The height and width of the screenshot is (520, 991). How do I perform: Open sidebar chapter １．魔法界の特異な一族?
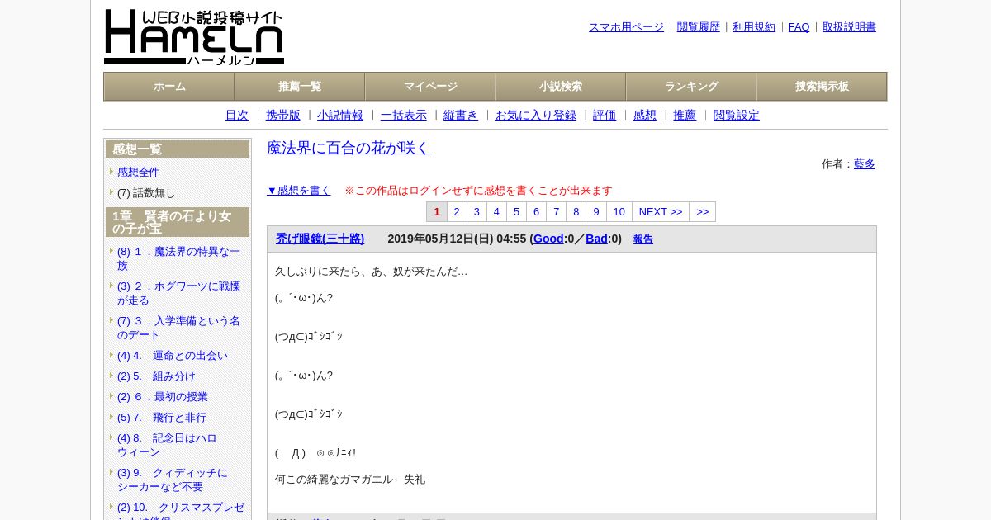(x=178, y=258)
